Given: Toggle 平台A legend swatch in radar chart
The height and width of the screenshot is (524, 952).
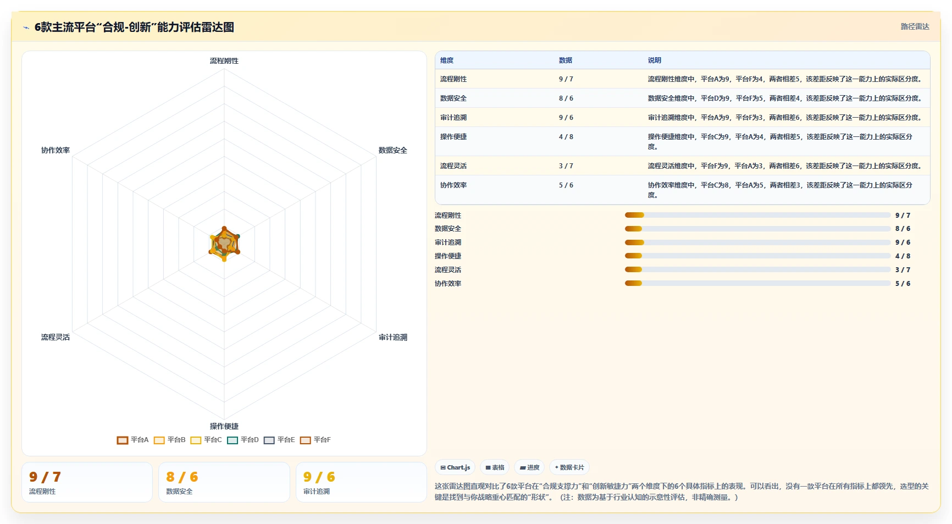Looking at the screenshot, I should pos(123,440).
